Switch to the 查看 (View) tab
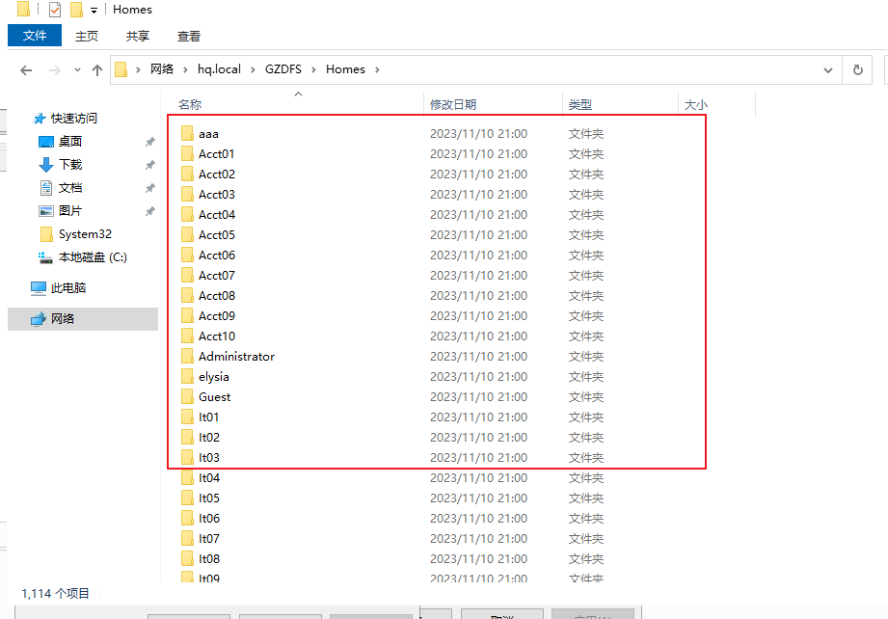Viewport: 888px width, 619px height. coord(189,37)
